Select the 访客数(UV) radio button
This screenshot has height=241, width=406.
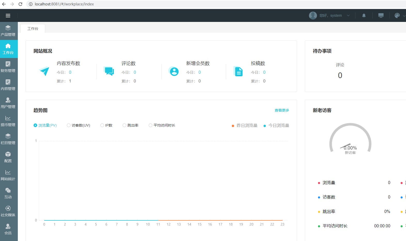[69, 125]
